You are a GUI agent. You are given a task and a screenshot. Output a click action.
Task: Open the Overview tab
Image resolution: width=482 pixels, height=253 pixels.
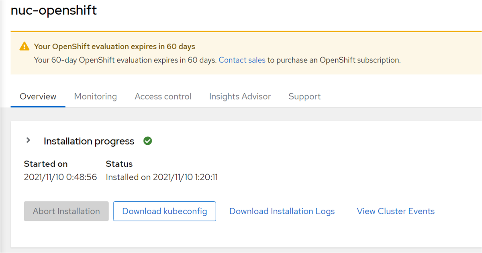[x=38, y=97]
